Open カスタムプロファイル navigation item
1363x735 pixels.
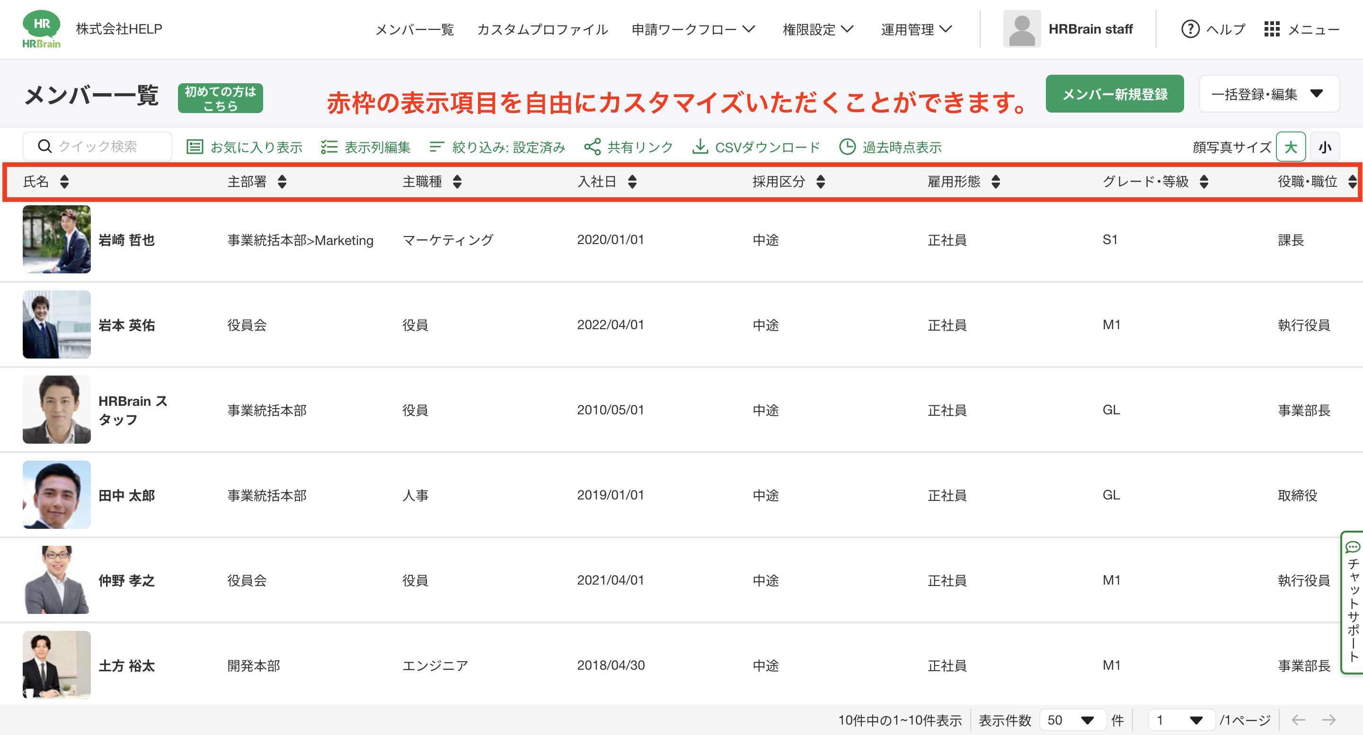click(543, 29)
